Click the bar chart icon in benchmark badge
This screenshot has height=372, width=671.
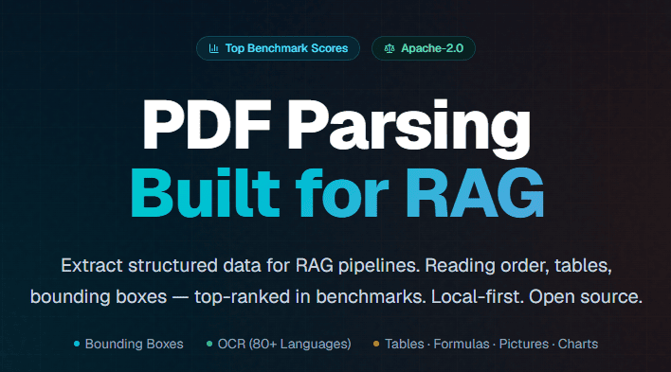point(213,48)
